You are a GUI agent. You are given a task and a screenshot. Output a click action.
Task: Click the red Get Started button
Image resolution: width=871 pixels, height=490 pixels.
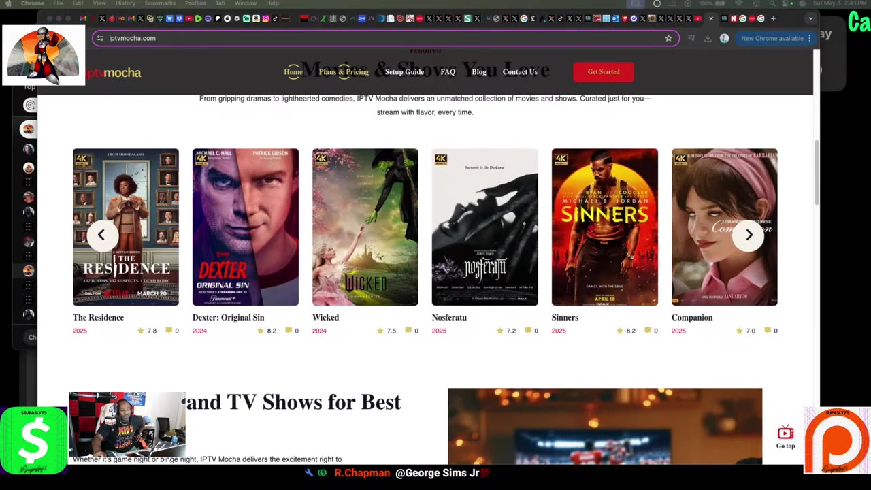(604, 72)
